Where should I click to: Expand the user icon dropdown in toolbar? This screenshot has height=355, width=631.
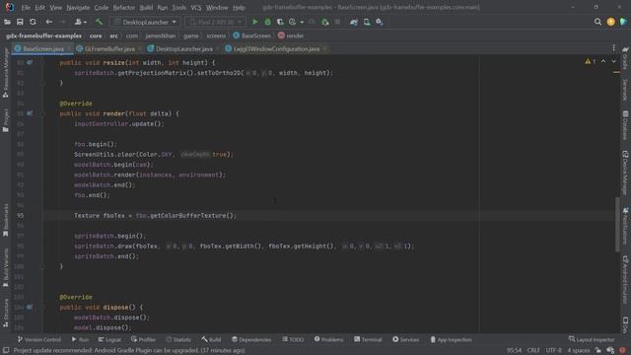pos(80,22)
